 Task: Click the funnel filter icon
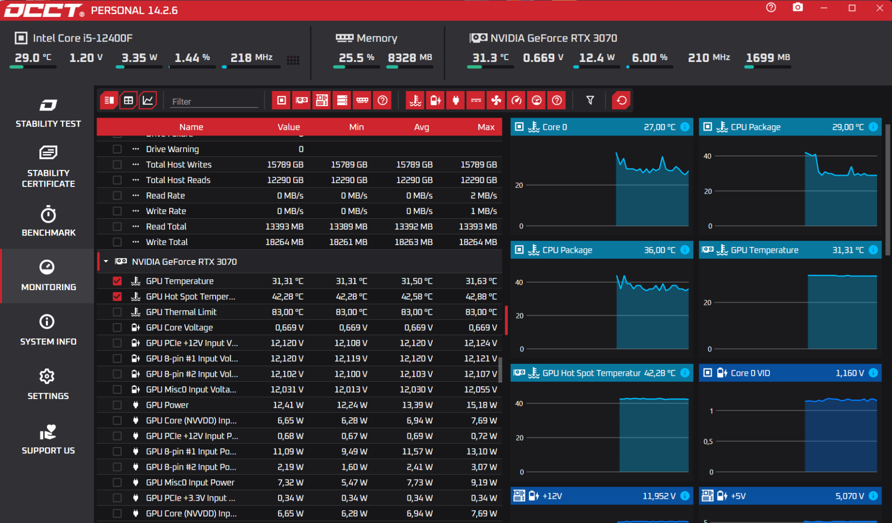[590, 101]
